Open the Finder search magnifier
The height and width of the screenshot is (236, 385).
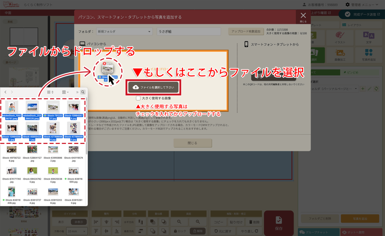point(83,92)
